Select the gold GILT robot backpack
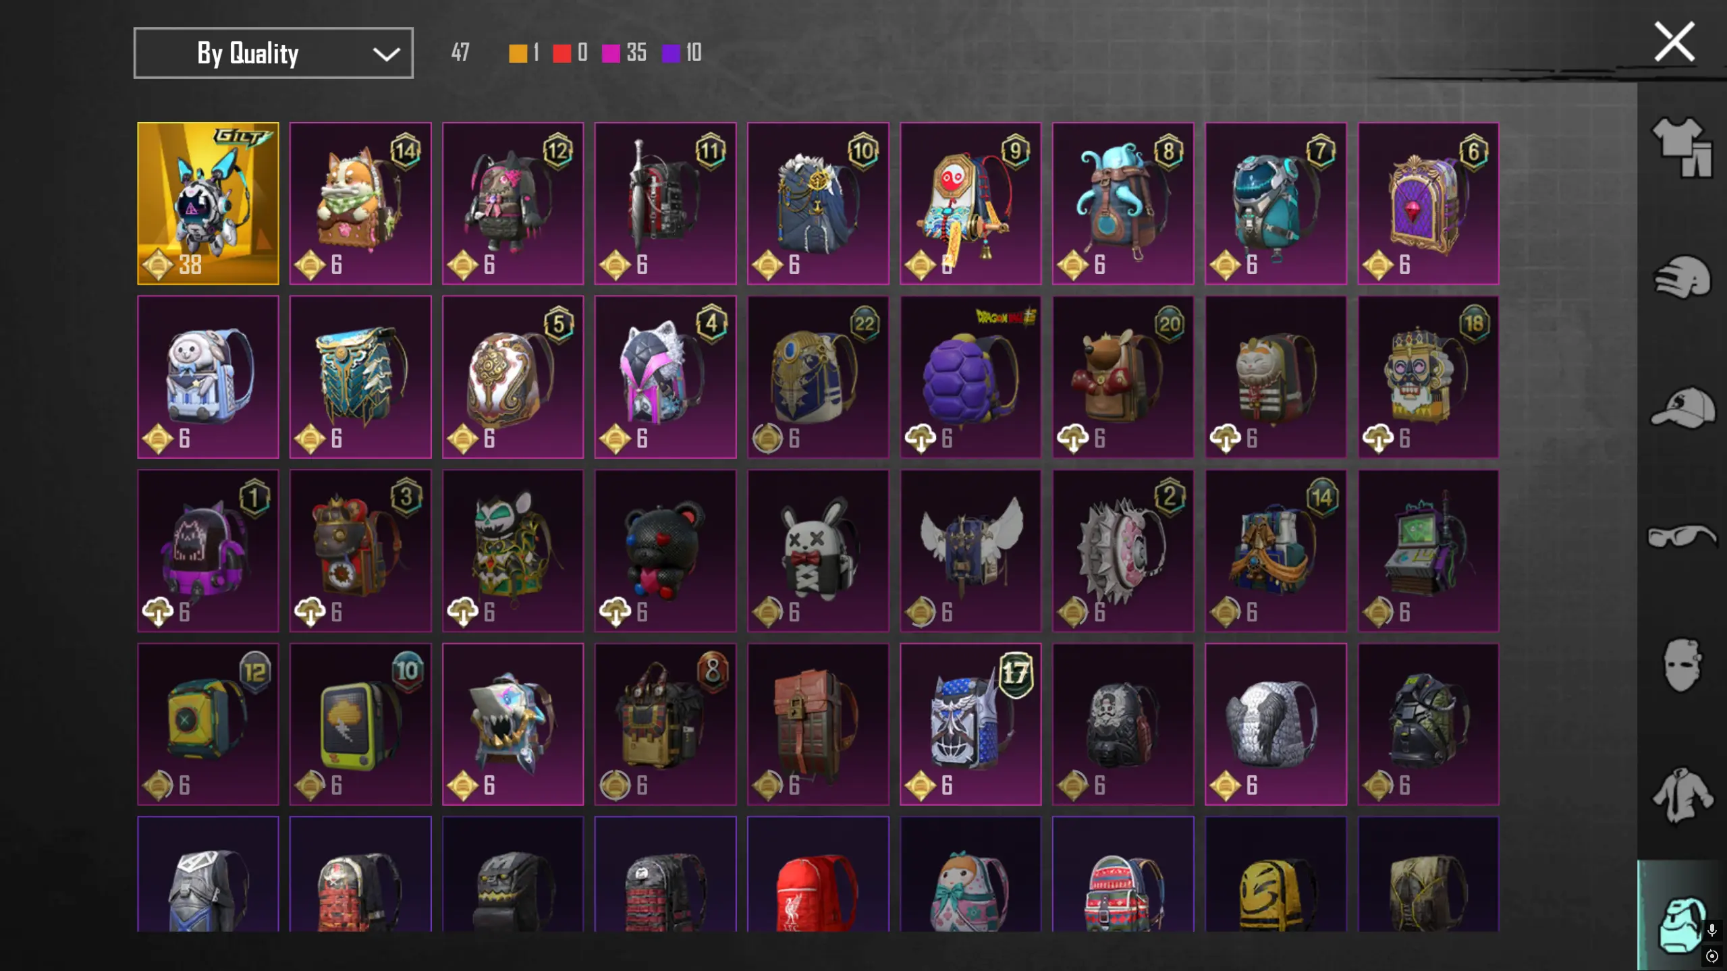 (208, 203)
